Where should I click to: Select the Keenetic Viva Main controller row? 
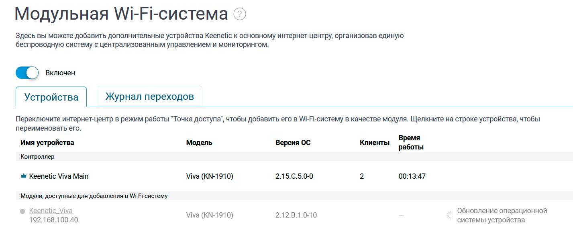coord(59,176)
